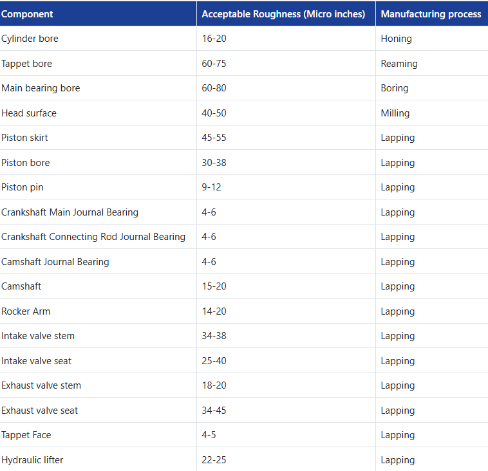
Task: Click the Boring process cell
Action: [x=395, y=88]
